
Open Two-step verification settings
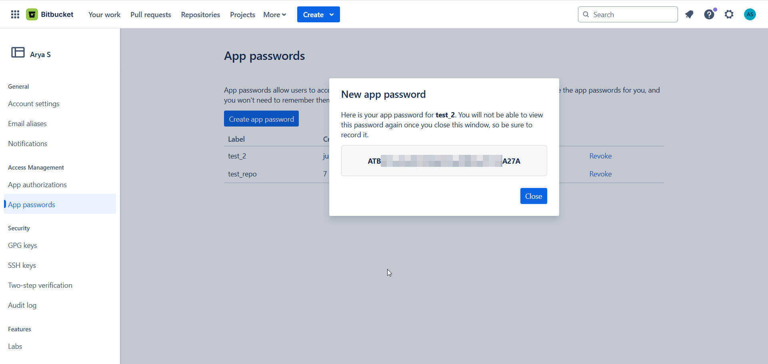tap(40, 285)
